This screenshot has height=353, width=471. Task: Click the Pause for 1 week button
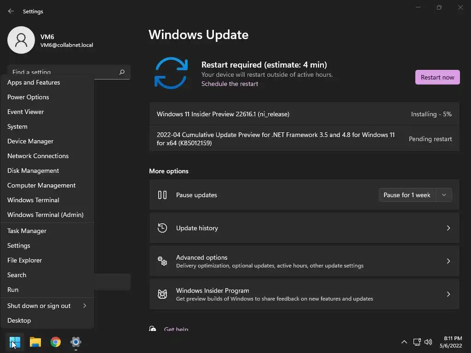pyautogui.click(x=407, y=195)
